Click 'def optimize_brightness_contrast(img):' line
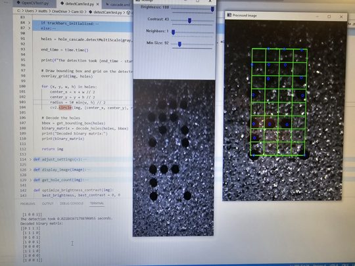This screenshot has height=266, width=355. click(74, 190)
